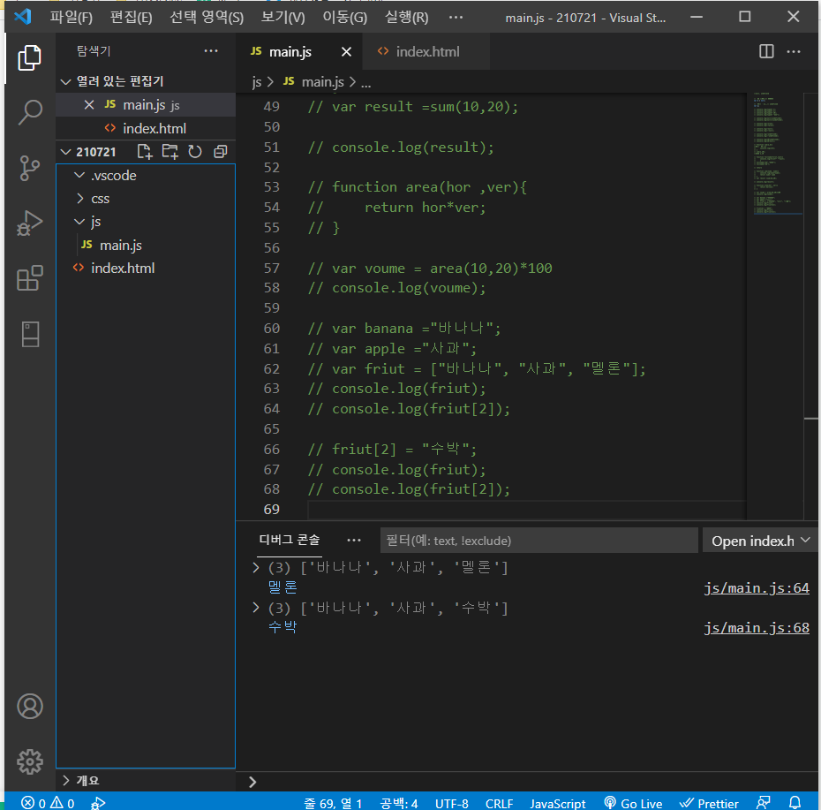821x810 pixels.
Task: Expand the array containing '수박' in console
Action: click(x=255, y=607)
